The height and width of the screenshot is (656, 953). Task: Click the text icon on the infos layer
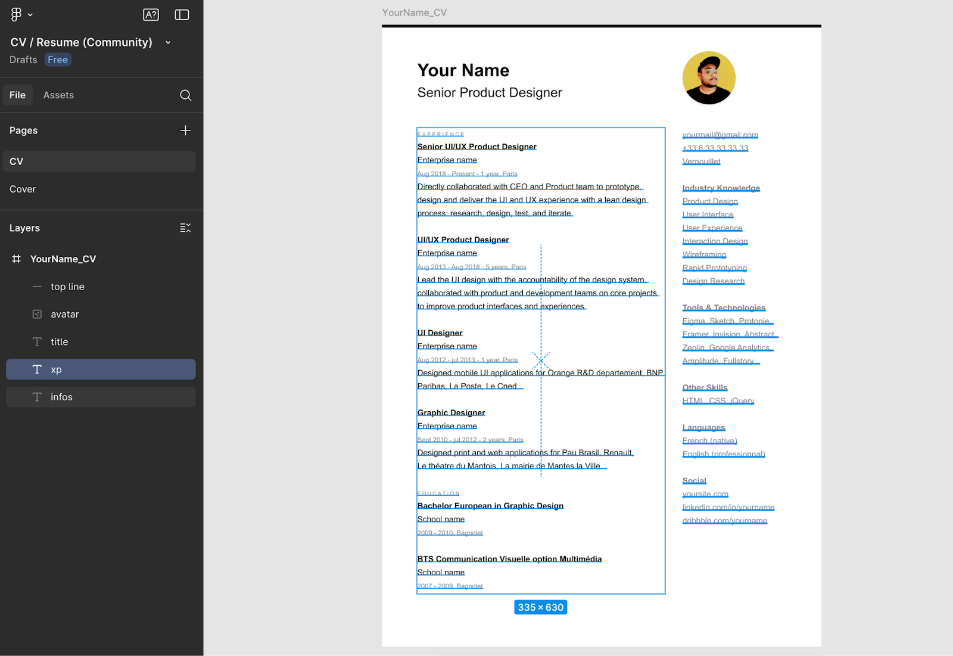pyautogui.click(x=37, y=397)
